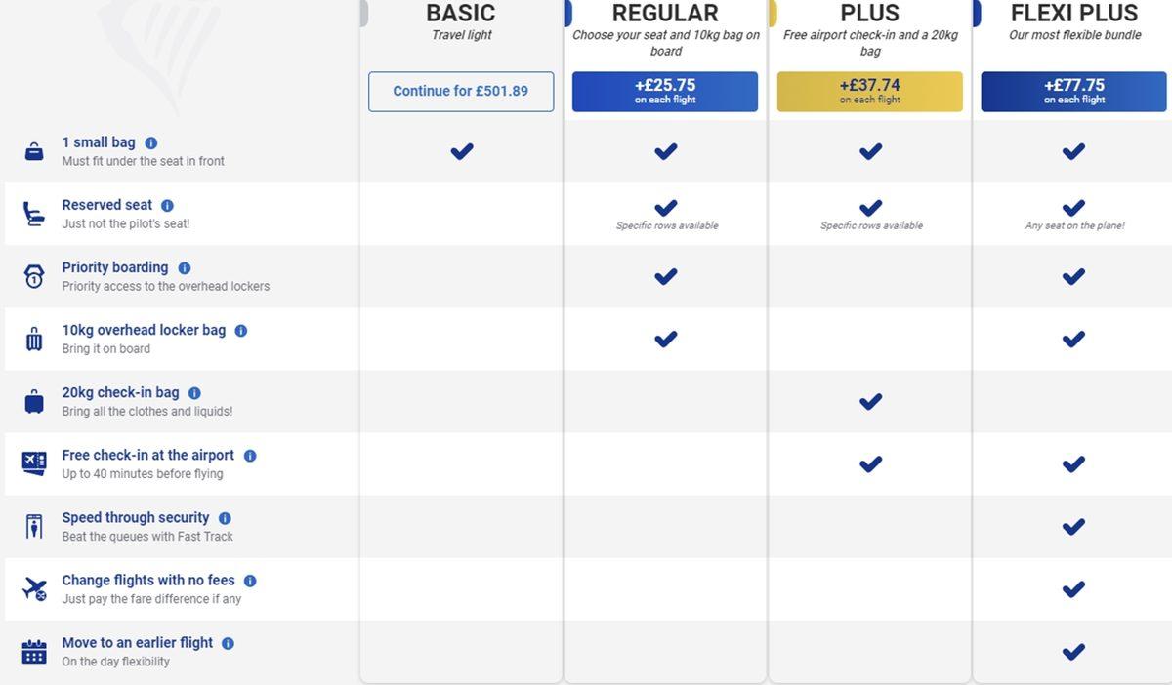This screenshot has width=1172, height=685.
Task: Click info icon for 10kg overhead locker bag
Action: (241, 331)
